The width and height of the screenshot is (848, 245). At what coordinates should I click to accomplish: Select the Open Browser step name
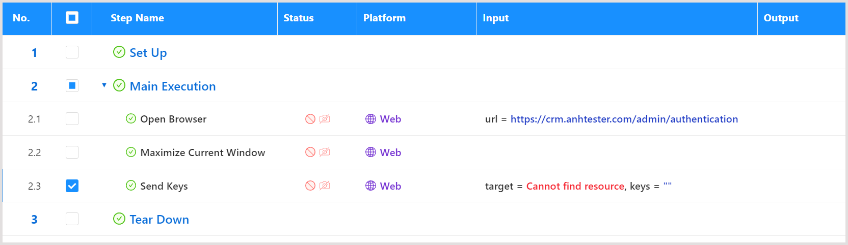[173, 119]
